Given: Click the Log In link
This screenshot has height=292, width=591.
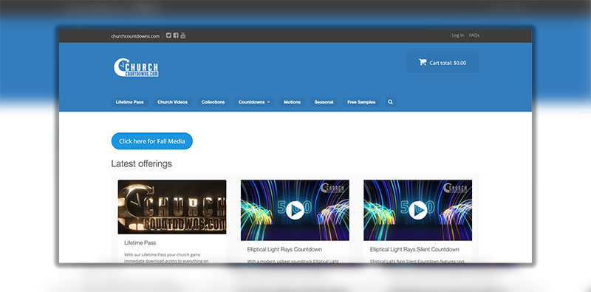Looking at the screenshot, I should 457,35.
